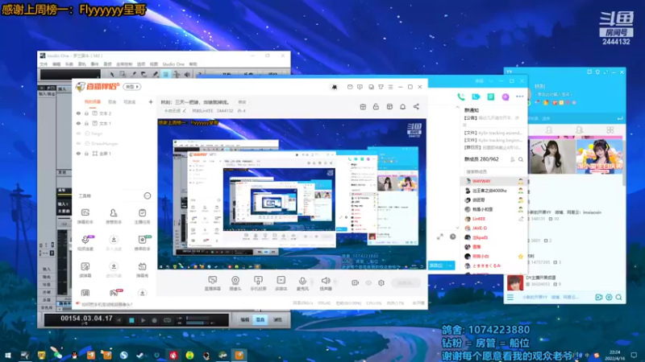Add 直播屏幕 capture source
This screenshot has width=645, height=362.
click(x=212, y=283)
